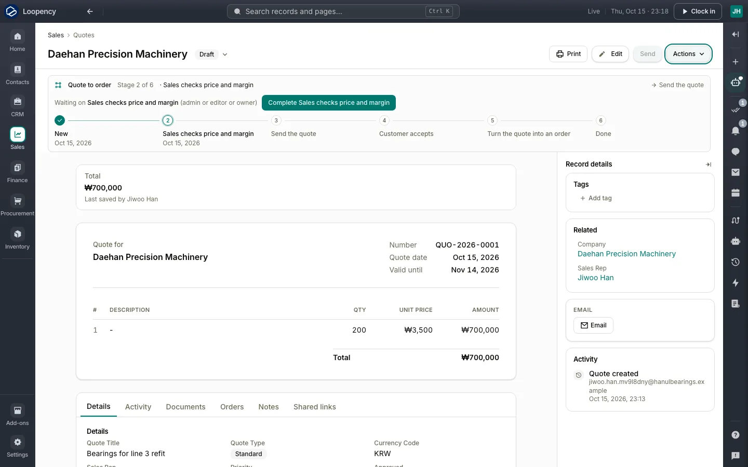Image resolution: width=748 pixels, height=467 pixels.
Task: Open the help question mark icon
Action: [736, 435]
